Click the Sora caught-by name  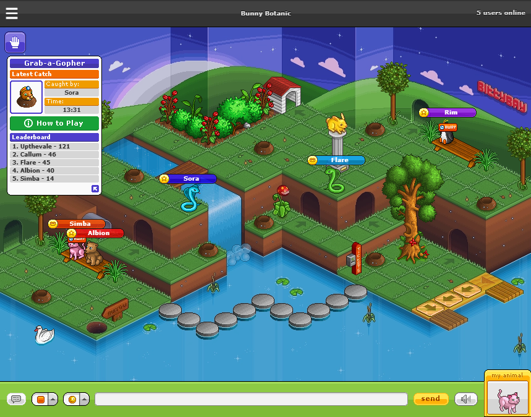point(72,93)
